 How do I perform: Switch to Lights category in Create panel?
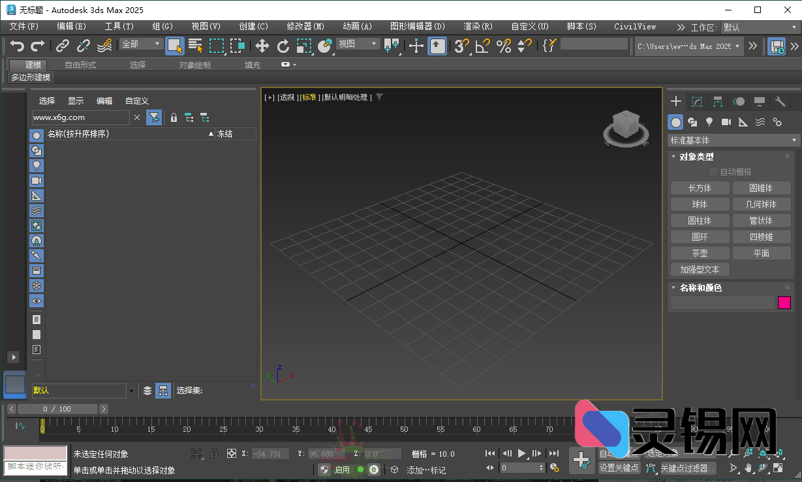point(709,122)
